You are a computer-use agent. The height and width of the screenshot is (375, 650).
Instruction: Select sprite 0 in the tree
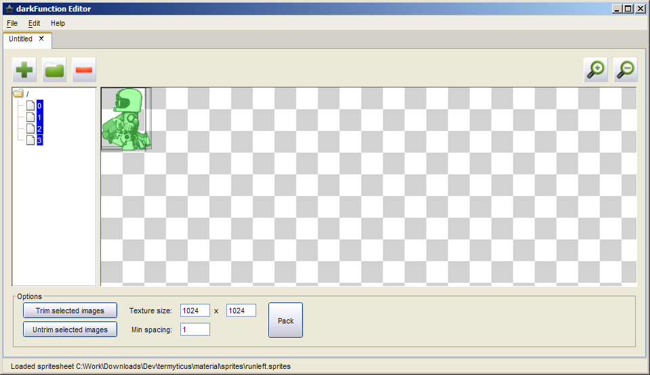point(39,106)
